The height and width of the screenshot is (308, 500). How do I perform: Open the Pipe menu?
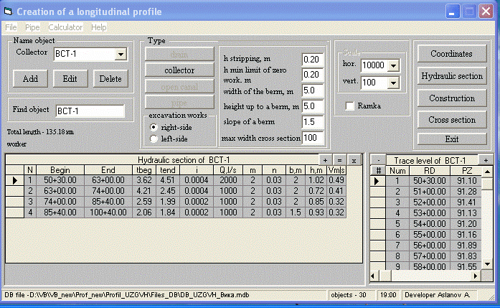(x=32, y=27)
